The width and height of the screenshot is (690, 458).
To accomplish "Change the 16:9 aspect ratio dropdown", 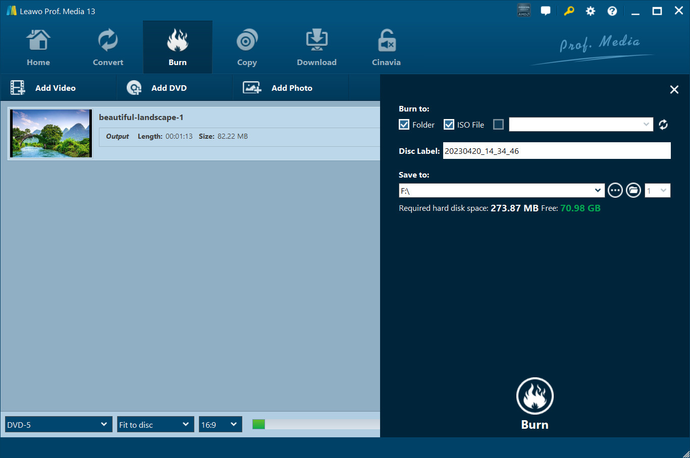I will tap(221, 425).
